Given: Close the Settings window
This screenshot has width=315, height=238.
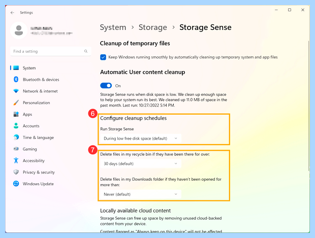Looking at the screenshot, I should [x=303, y=10].
